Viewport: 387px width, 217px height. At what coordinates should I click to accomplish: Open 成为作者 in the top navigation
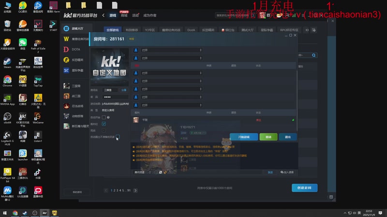pyautogui.click(x=150, y=15)
